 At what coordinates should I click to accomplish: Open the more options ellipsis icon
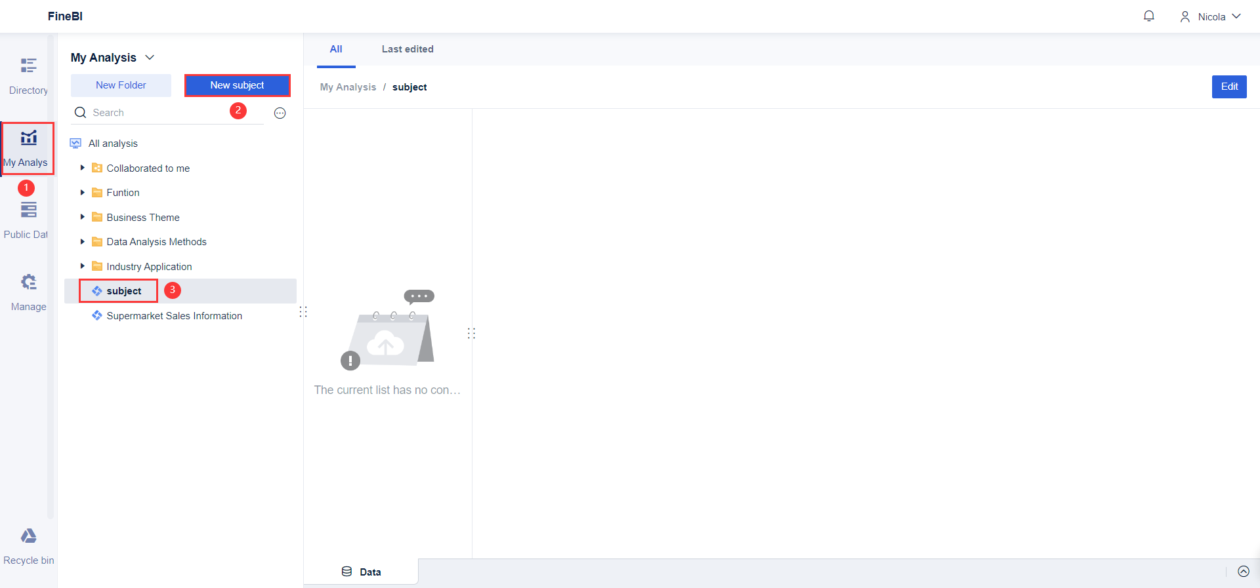point(280,113)
